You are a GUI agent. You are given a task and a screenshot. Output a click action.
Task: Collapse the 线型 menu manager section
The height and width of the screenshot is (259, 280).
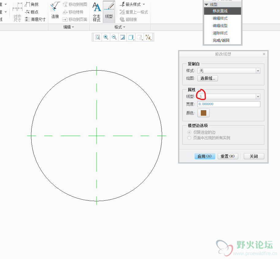[206, 5]
